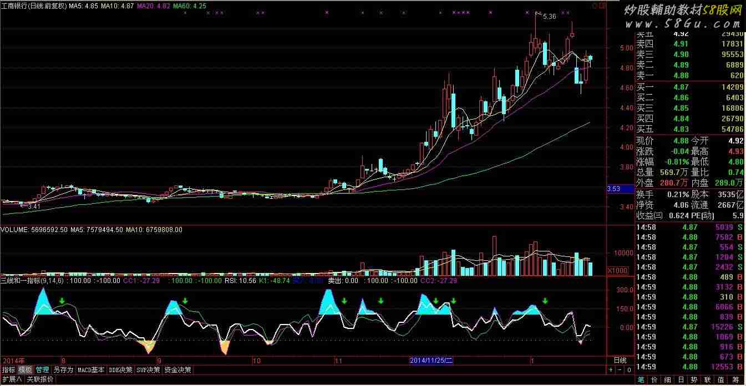Switch to MACD基本 template
The height and width of the screenshot is (386, 746).
point(91,370)
